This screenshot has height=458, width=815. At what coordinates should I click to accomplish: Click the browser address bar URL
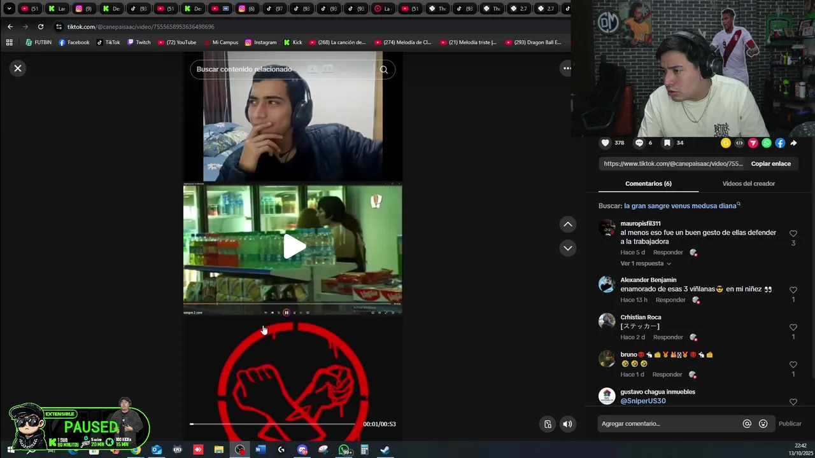(x=141, y=27)
